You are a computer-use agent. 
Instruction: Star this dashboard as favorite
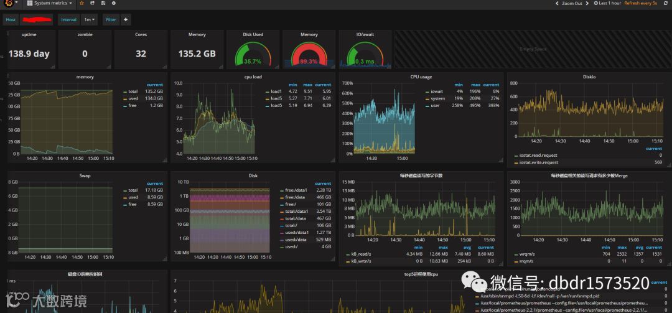tap(82, 3)
